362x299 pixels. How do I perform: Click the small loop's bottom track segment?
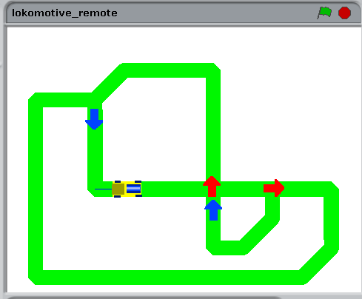point(228,248)
